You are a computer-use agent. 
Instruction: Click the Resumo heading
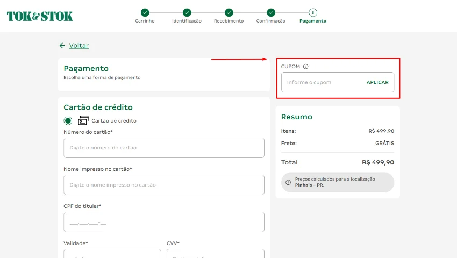pos(296,117)
